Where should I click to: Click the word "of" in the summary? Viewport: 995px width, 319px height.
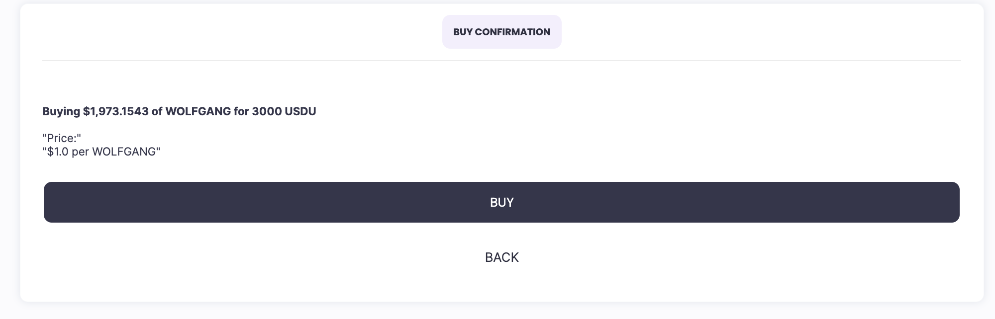click(157, 111)
